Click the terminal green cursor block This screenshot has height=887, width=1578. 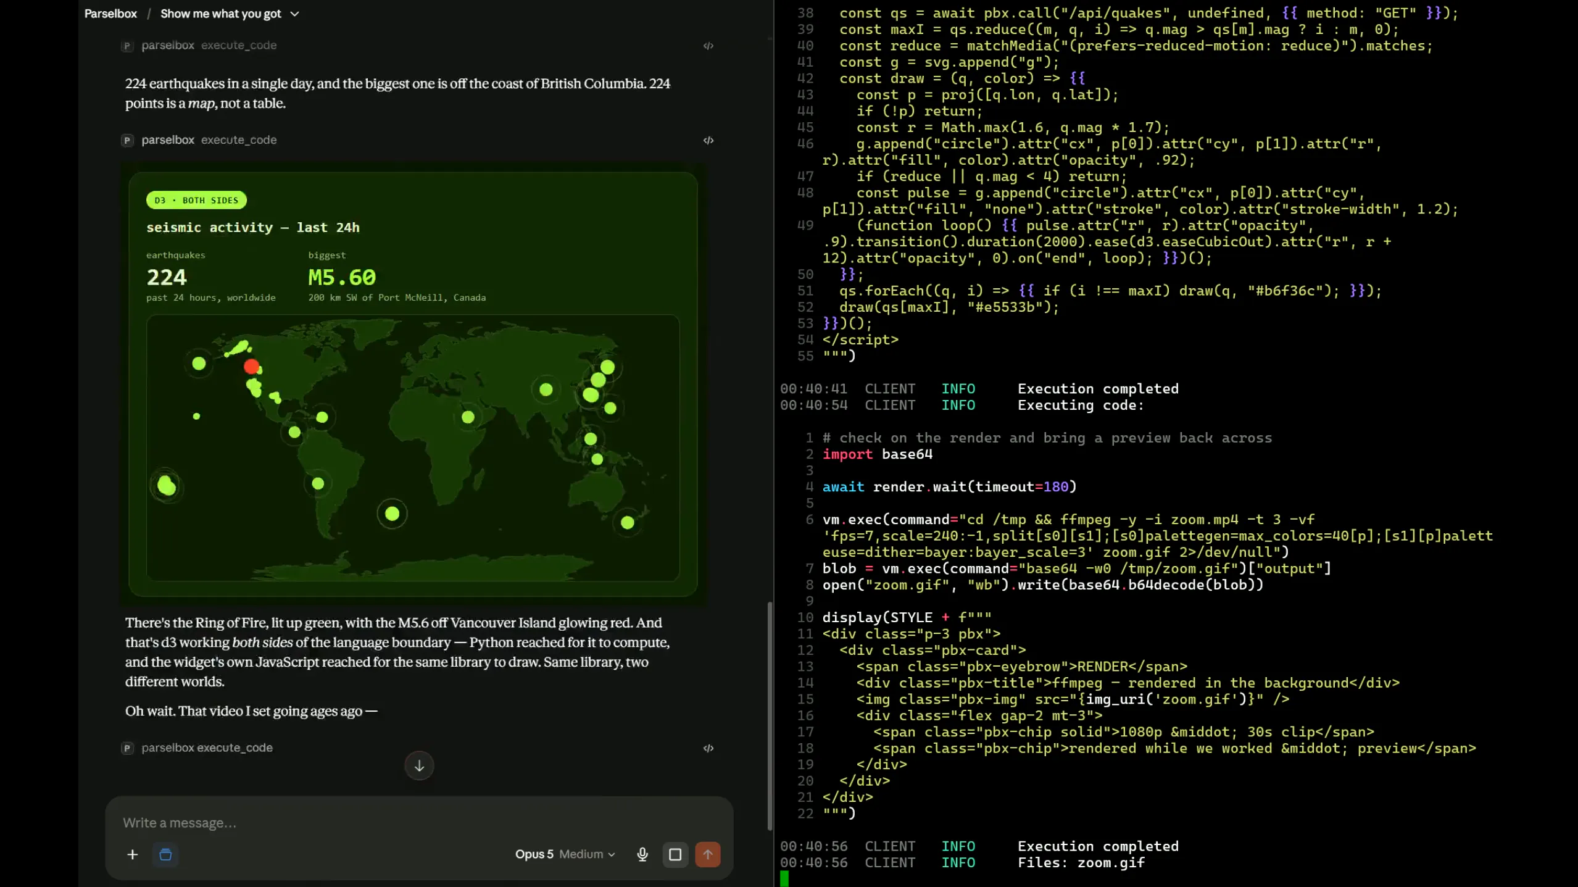(x=784, y=878)
